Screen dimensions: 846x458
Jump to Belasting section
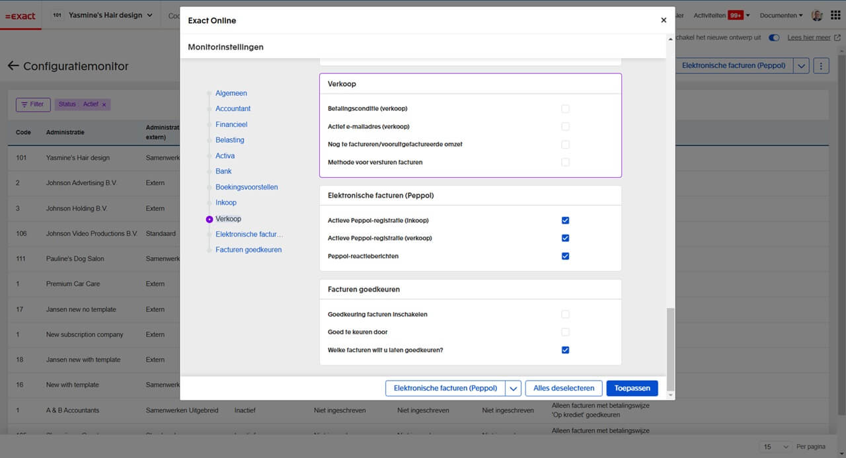[230, 140]
